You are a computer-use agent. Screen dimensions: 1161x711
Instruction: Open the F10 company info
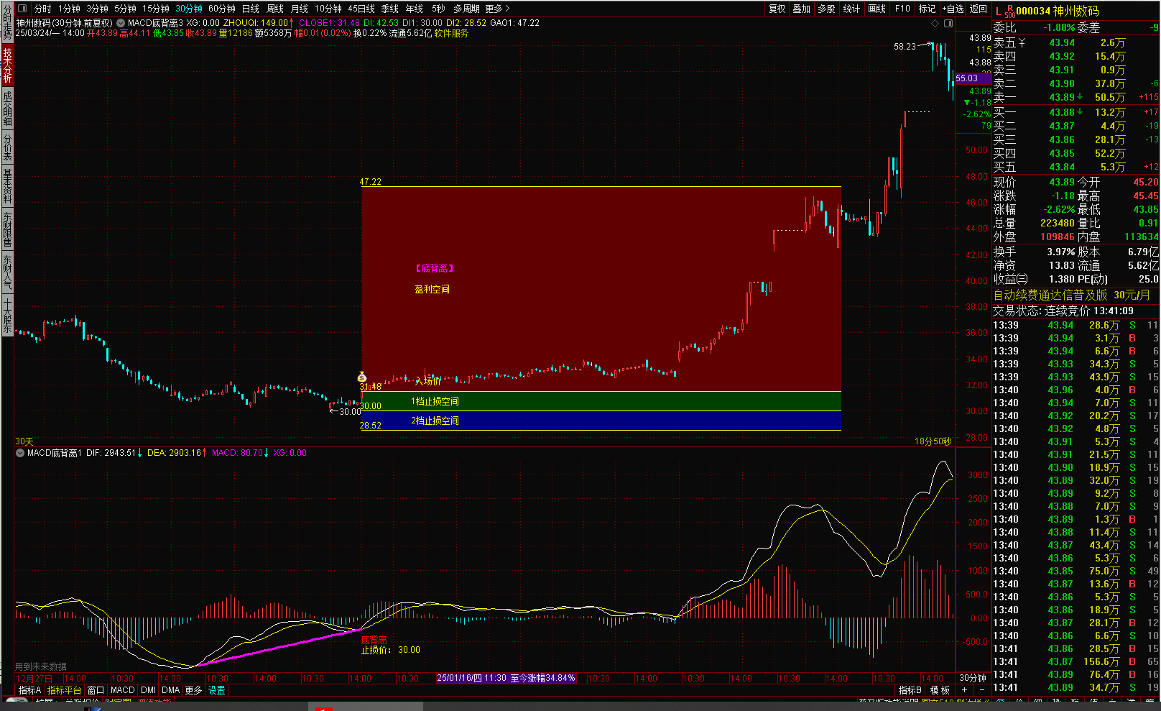(902, 9)
